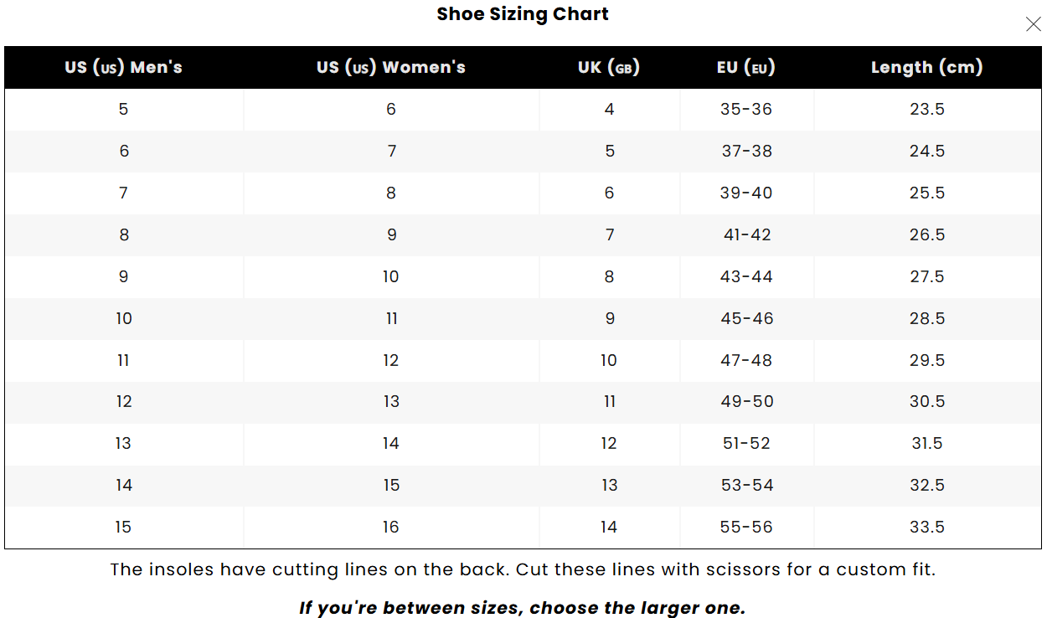Select the 28.5 cm length cell
Image resolution: width=1047 pixels, height=618 pixels.
pyautogui.click(x=927, y=318)
